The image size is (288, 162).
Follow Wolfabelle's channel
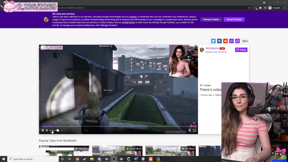pyautogui.click(x=241, y=50)
